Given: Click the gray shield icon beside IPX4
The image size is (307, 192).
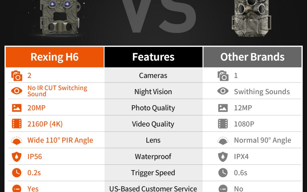Looking at the screenshot, I should click(223, 156).
